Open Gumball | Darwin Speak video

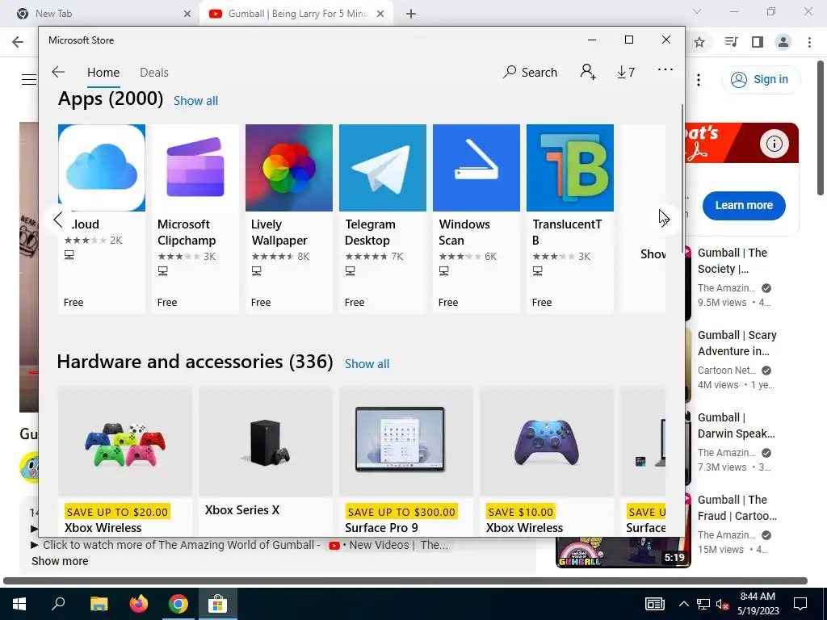pos(736,425)
